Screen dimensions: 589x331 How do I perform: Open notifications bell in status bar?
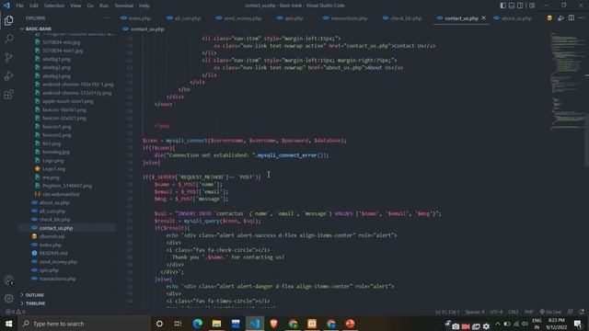click(582, 312)
